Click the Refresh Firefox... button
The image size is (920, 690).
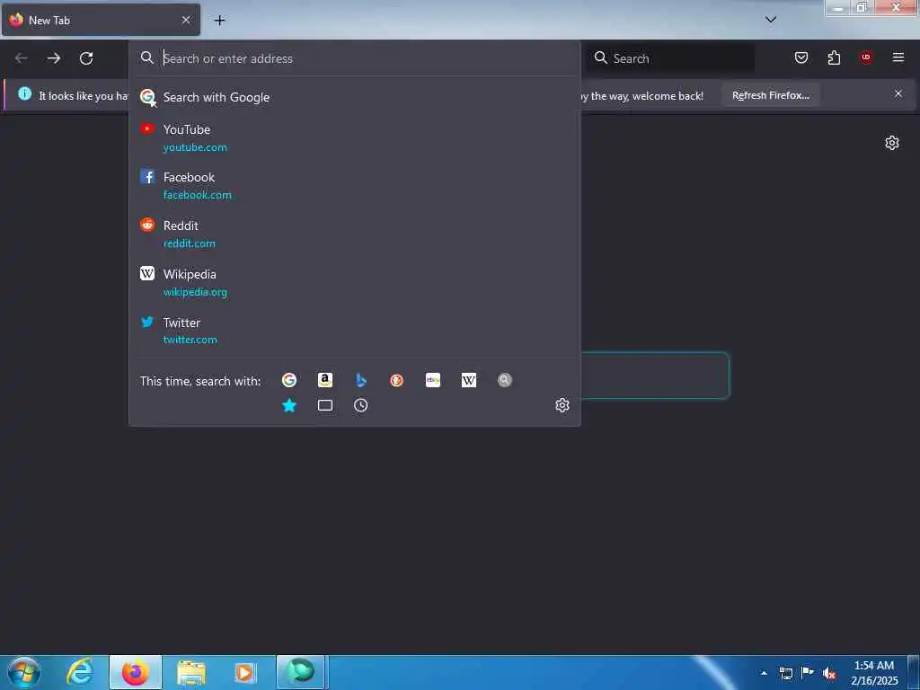click(x=770, y=95)
